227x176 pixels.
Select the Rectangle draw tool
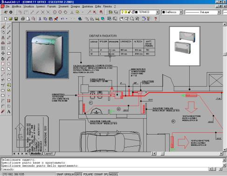pyautogui.click(x=9, y=53)
